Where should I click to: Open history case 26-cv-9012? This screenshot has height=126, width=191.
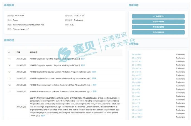point(136,58)
